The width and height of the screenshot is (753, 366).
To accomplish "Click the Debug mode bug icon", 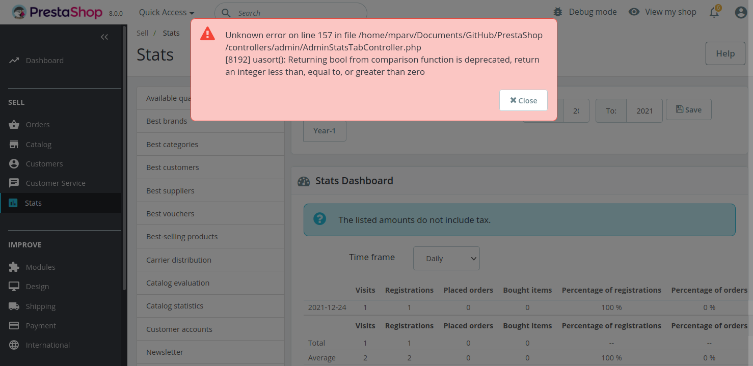I will (x=557, y=11).
